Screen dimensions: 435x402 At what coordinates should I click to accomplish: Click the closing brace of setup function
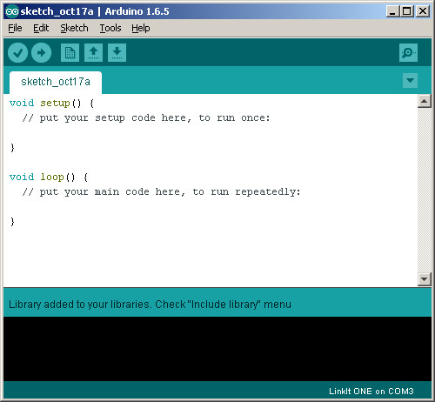point(12,148)
